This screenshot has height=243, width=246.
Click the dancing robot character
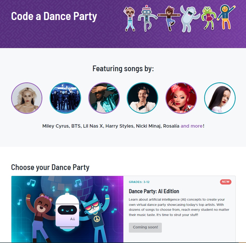[x=147, y=18]
